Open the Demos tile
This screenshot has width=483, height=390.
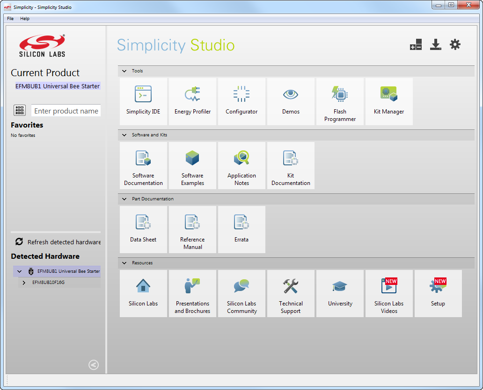(291, 101)
